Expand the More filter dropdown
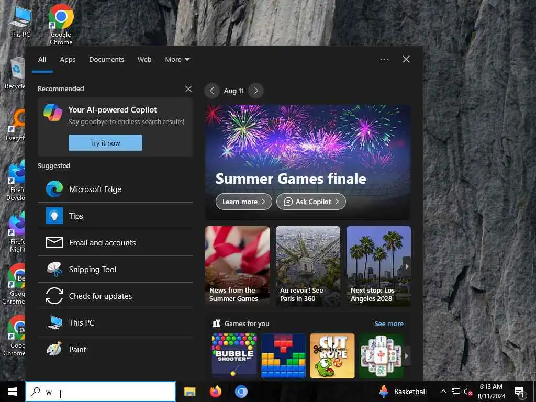This screenshot has width=536, height=402. pyautogui.click(x=177, y=60)
